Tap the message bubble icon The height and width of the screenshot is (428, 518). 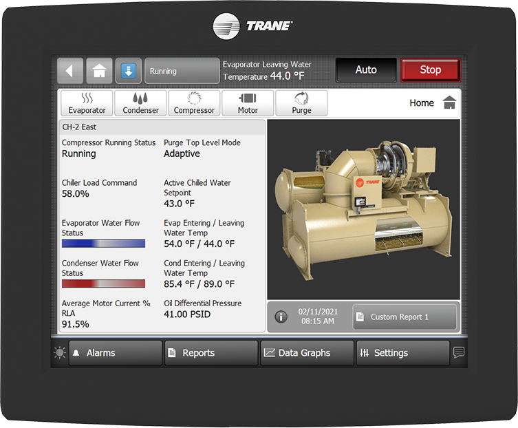pyautogui.click(x=459, y=352)
